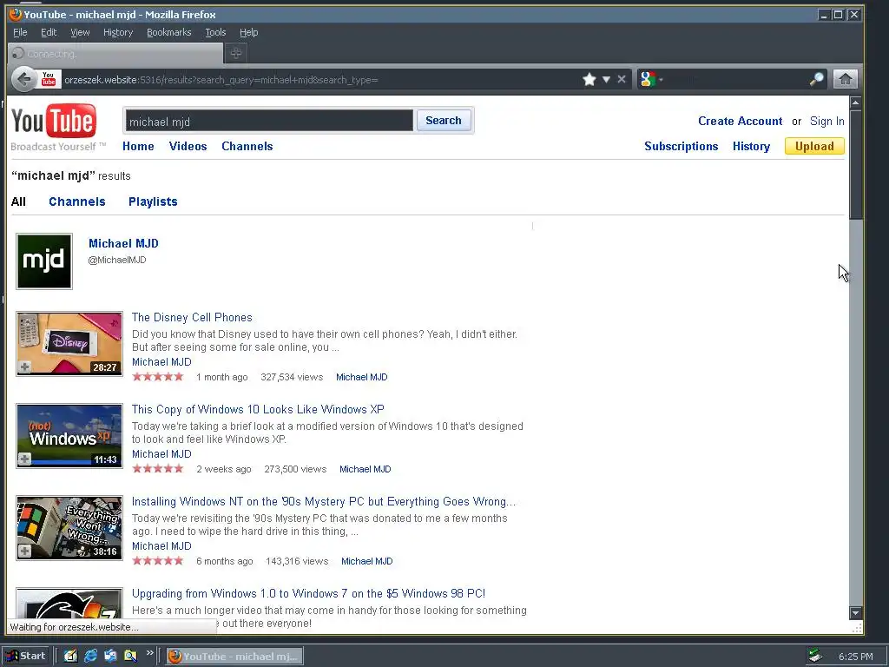Click Create Account link
Screen dimensions: 889x667
(740, 121)
